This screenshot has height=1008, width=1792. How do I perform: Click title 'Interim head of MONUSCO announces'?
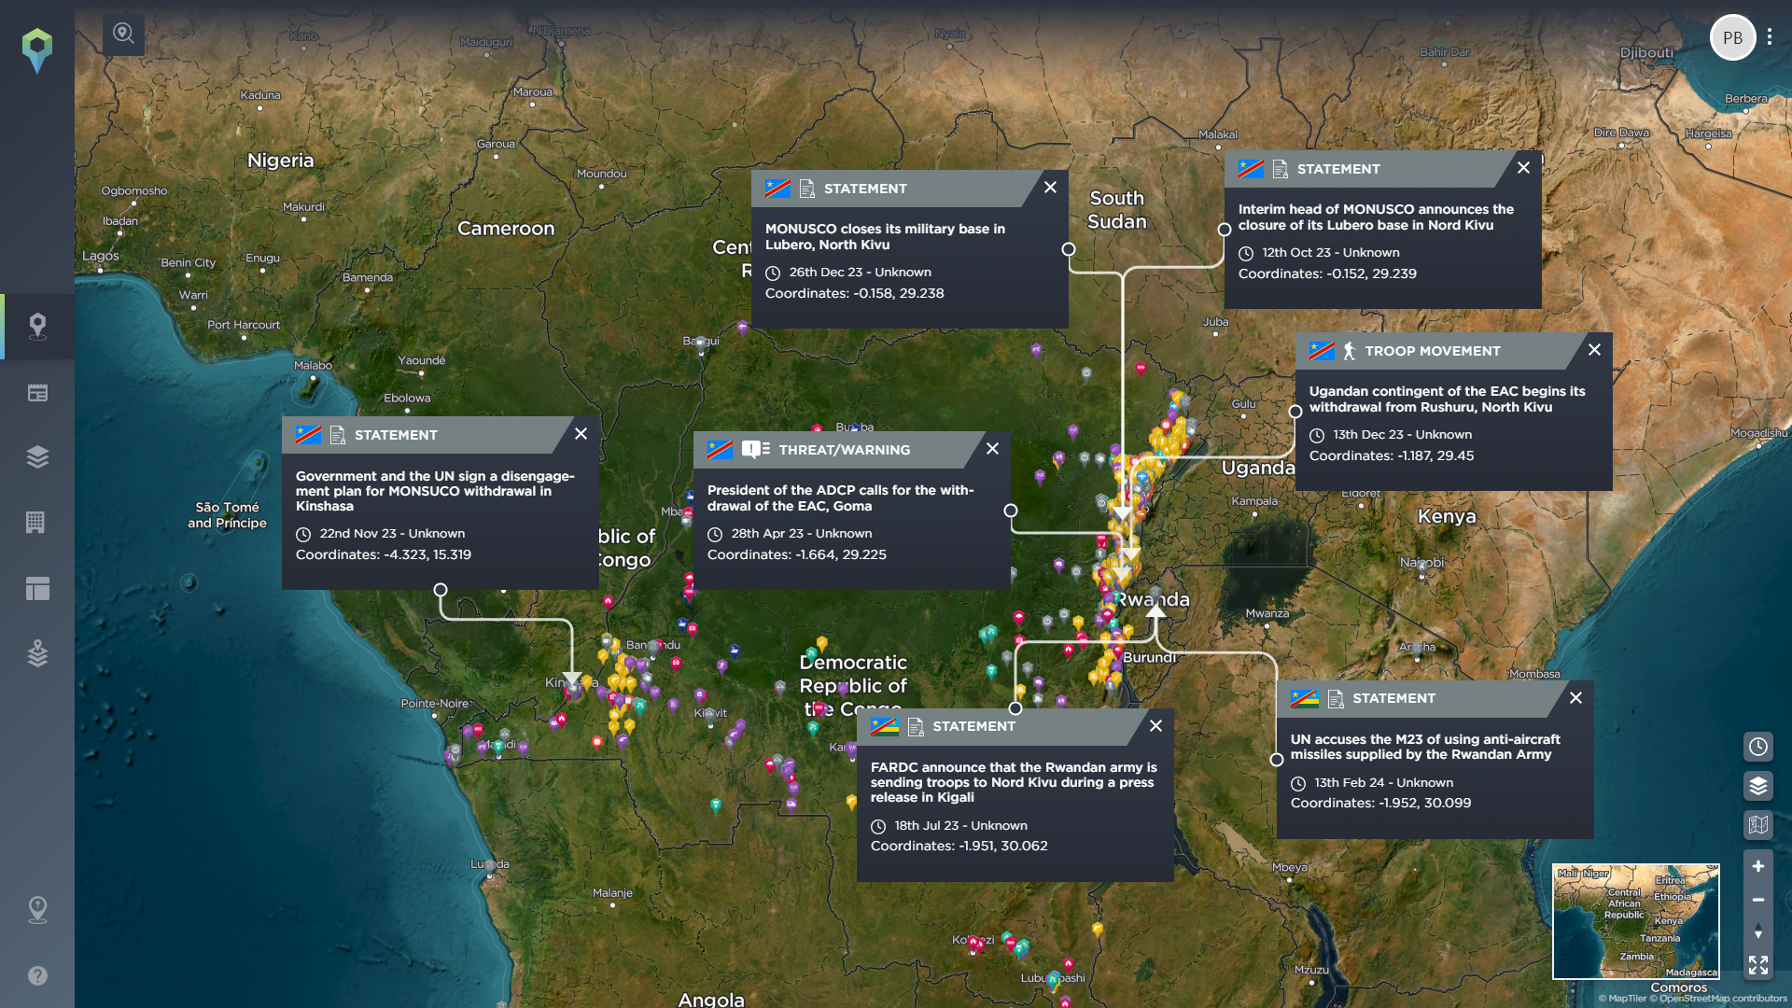pyautogui.click(x=1376, y=217)
